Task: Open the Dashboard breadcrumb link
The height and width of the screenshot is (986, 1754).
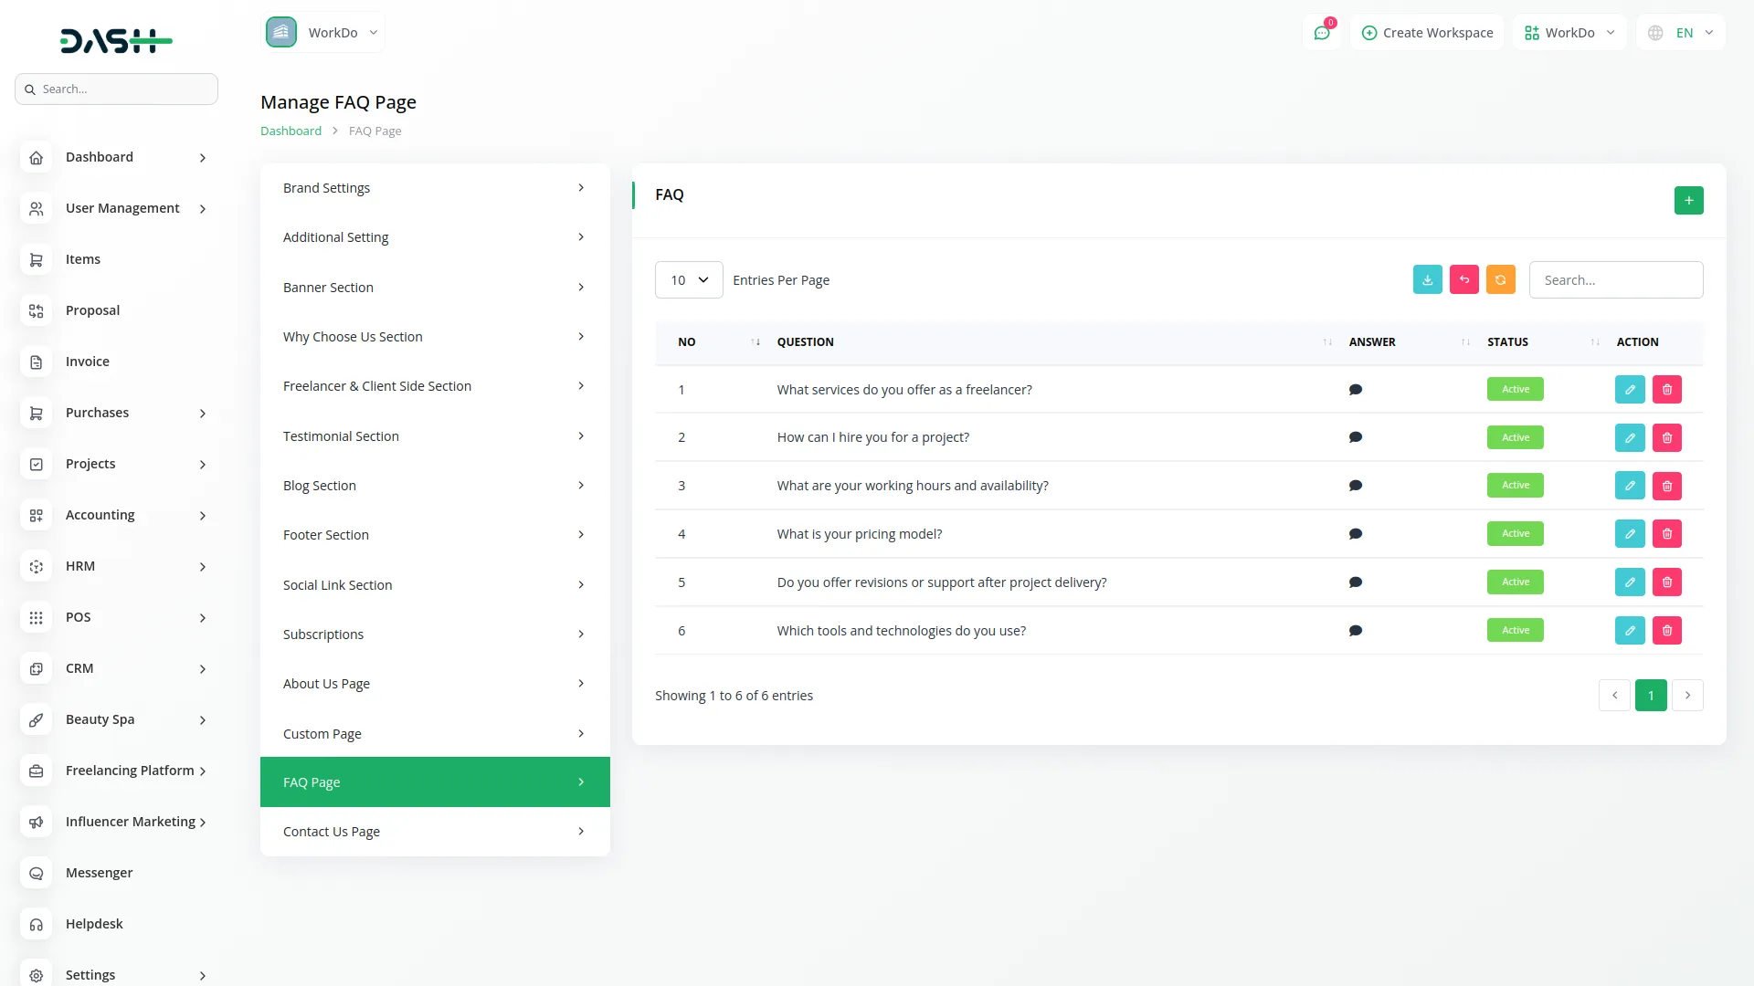Action: coord(291,131)
